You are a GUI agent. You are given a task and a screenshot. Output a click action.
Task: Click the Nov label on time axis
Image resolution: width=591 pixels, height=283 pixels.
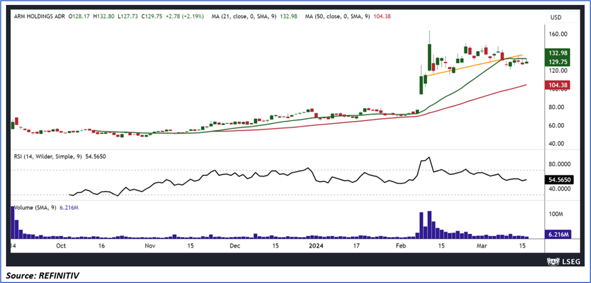150,245
